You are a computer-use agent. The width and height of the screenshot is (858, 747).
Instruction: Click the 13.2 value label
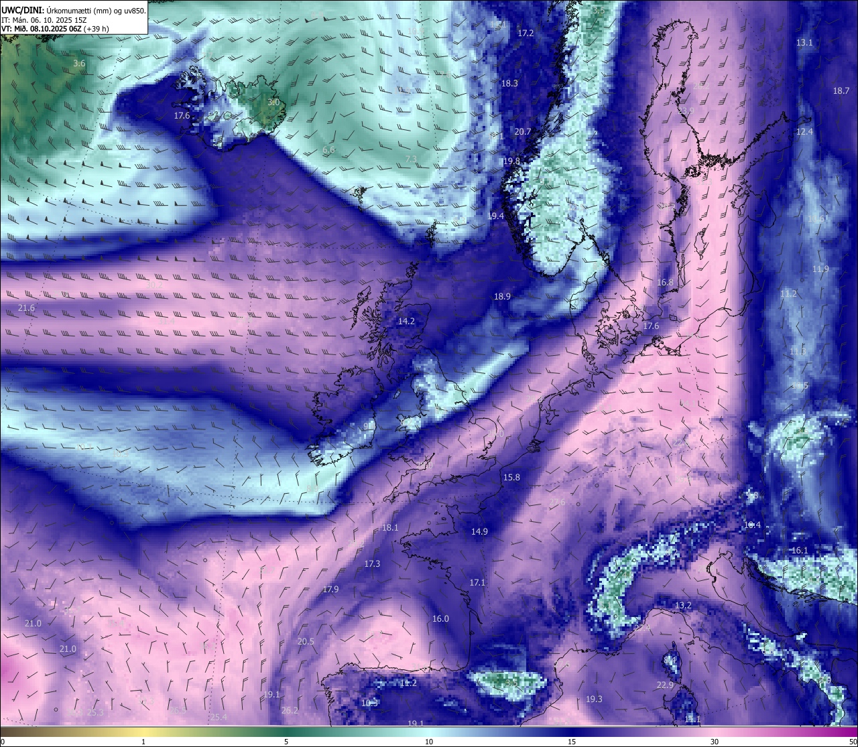(683, 605)
